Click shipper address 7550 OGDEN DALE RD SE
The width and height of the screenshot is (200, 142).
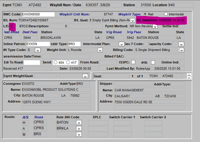pyautogui.click(x=149, y=102)
